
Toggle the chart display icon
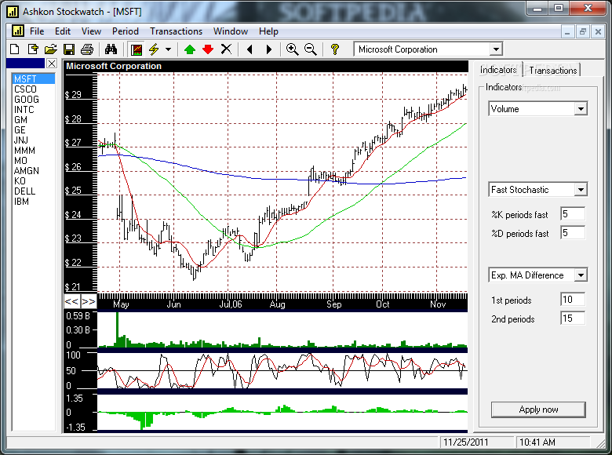137,49
